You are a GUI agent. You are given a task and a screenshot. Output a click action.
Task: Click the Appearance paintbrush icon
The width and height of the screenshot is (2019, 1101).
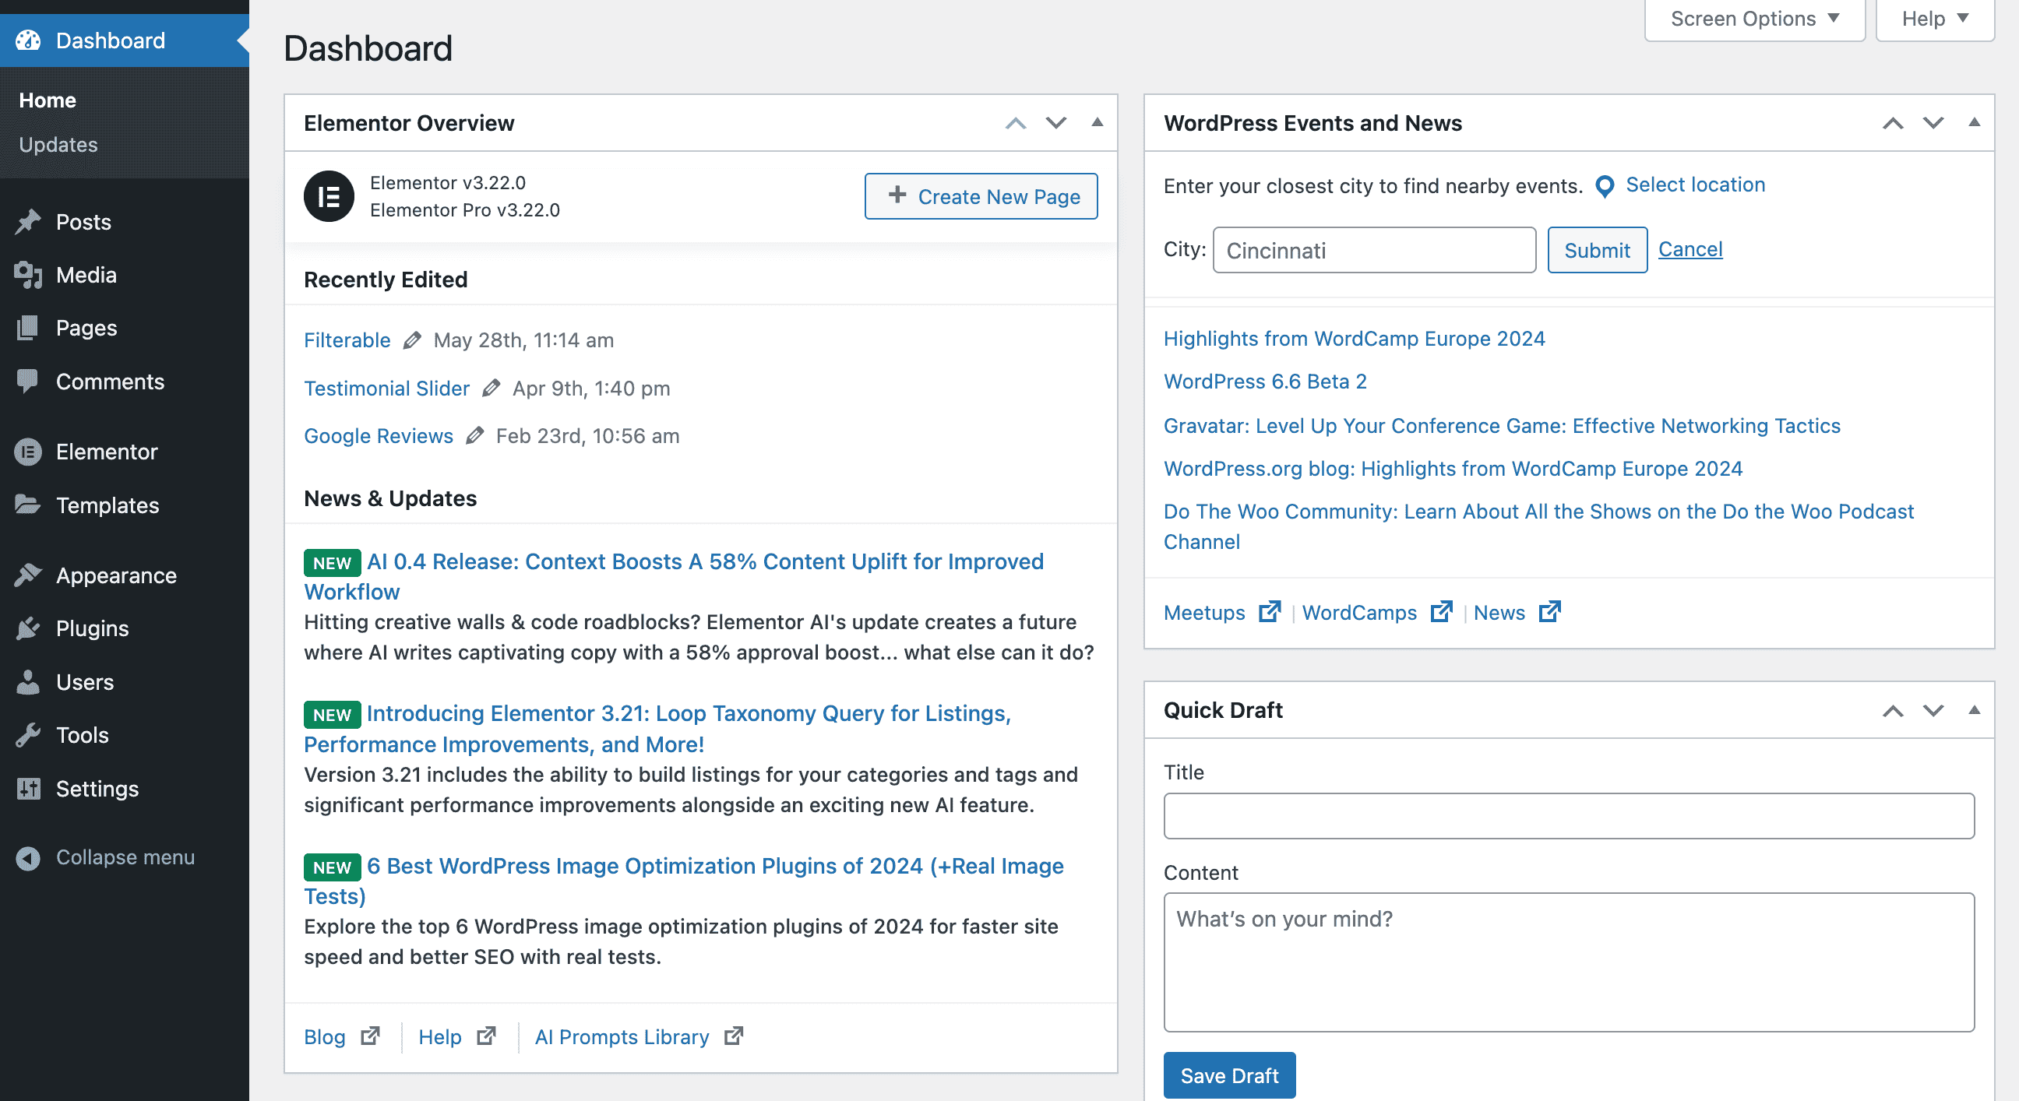point(28,575)
